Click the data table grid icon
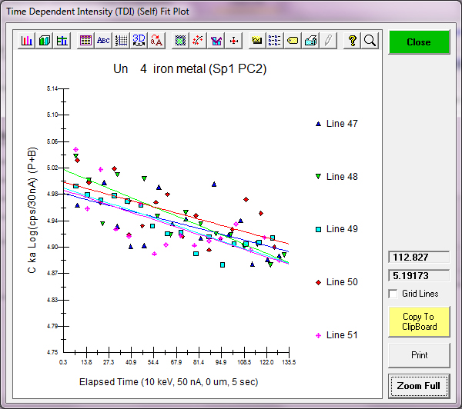 coord(85,41)
